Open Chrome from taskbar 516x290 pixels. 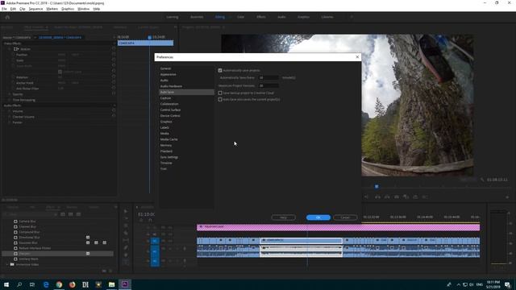point(59,284)
